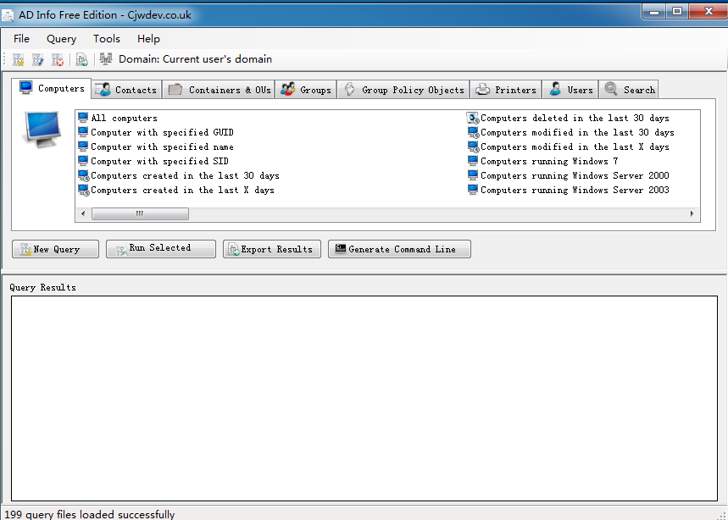Select 'Computers created in the last 30 days'
The image size is (728, 520).
185,176
